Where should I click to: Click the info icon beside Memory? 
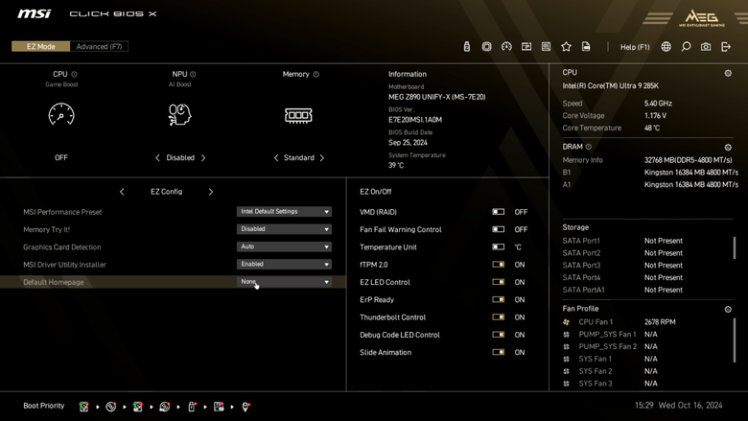(316, 75)
